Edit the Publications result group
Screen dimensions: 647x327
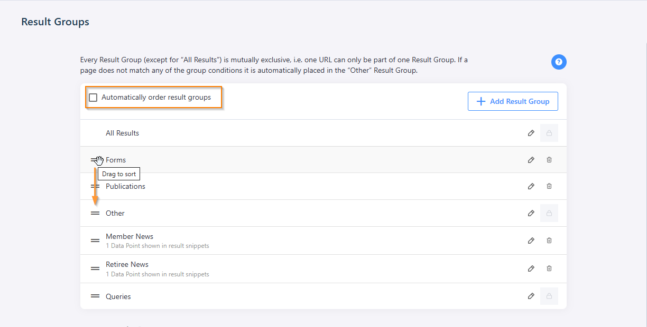(531, 186)
